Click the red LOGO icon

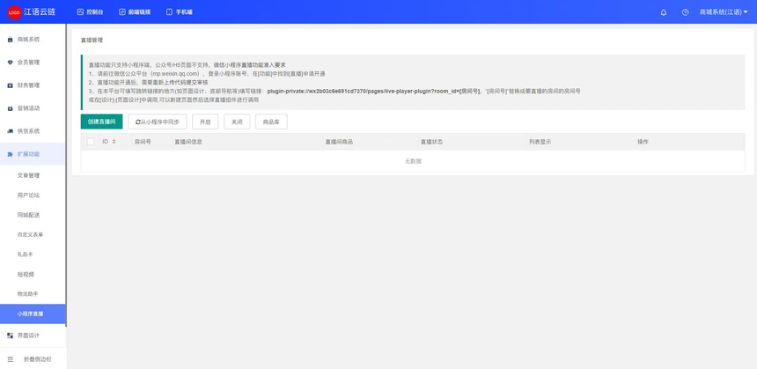(x=14, y=12)
